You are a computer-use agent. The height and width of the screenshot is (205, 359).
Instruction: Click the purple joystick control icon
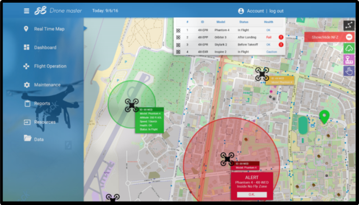point(349,60)
